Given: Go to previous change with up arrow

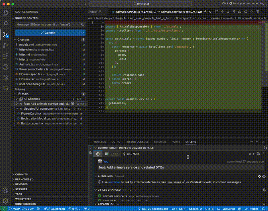Looking at the screenshot, I should click(222, 12).
